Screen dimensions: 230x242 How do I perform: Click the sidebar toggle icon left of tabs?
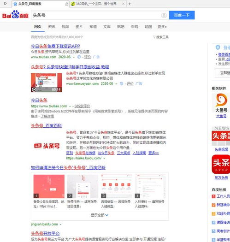5,3
